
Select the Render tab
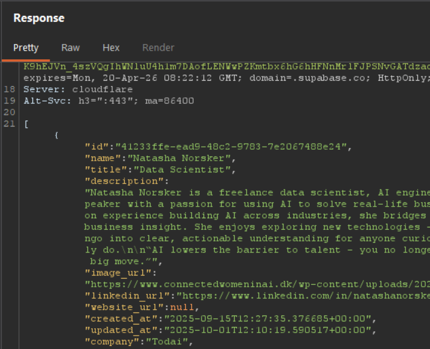158,48
